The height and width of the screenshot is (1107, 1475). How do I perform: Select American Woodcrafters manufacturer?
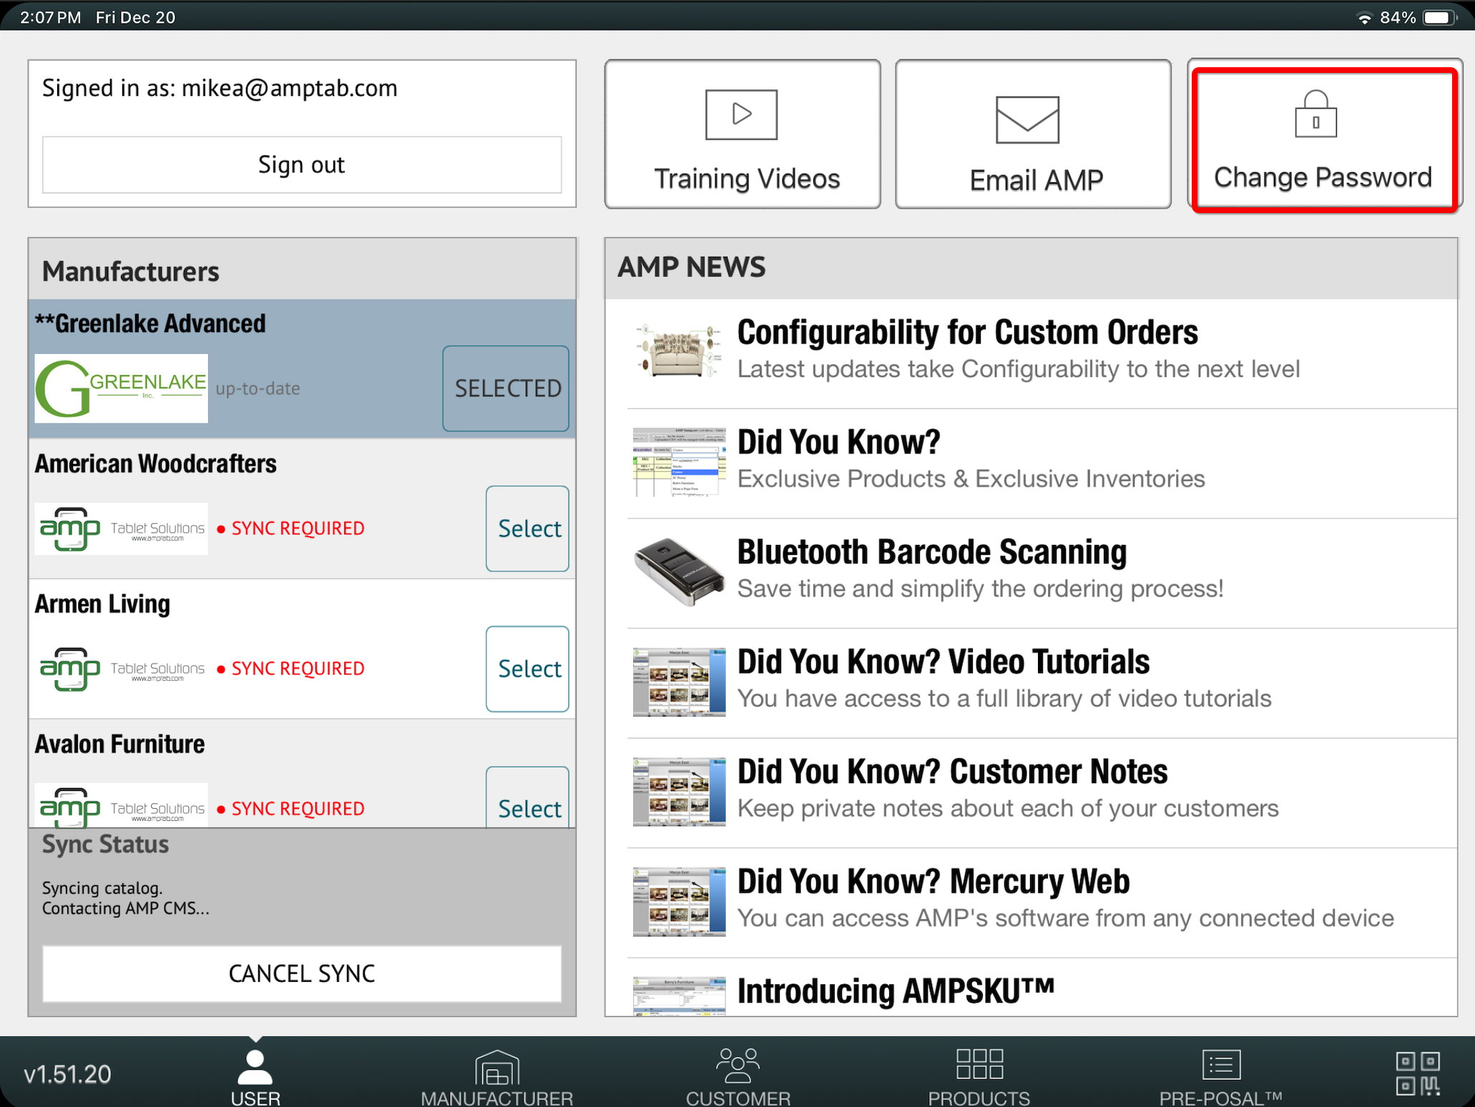click(528, 528)
